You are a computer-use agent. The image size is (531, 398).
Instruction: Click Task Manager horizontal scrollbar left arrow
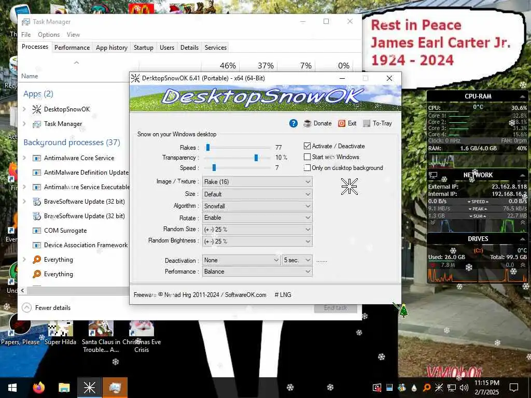23,290
